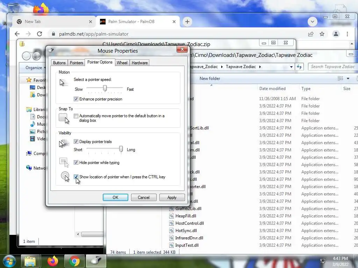Sort by Date modified column

[272, 89]
